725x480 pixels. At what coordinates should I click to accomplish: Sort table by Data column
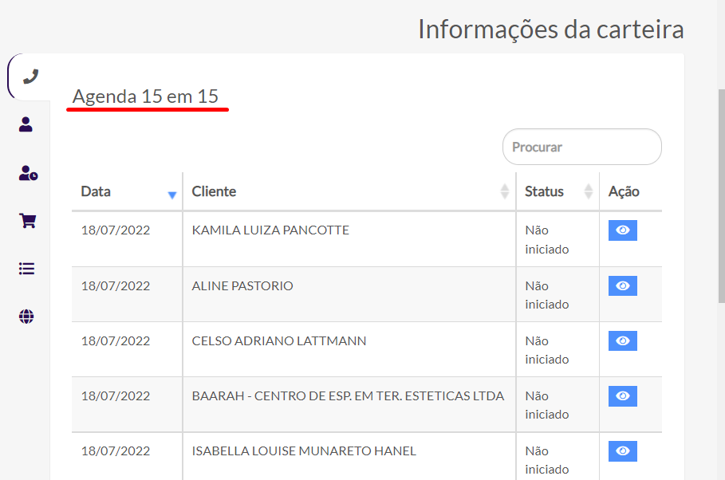click(x=128, y=192)
